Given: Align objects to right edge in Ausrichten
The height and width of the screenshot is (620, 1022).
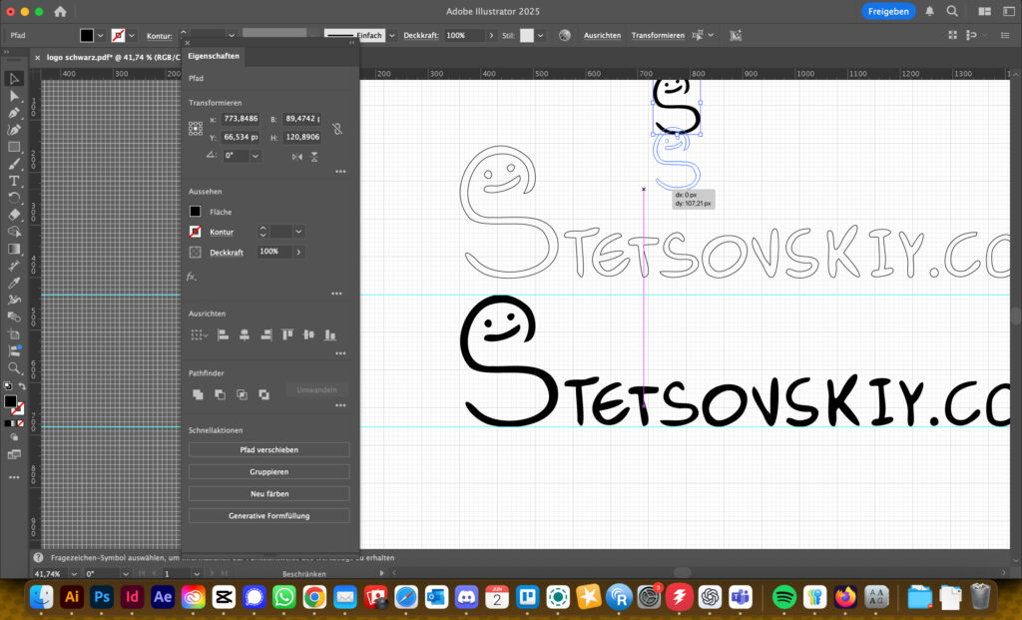Looking at the screenshot, I should 265,335.
